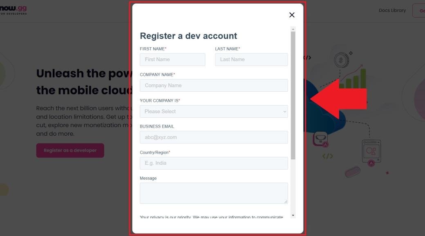Click the green code brackets icon

point(327,156)
